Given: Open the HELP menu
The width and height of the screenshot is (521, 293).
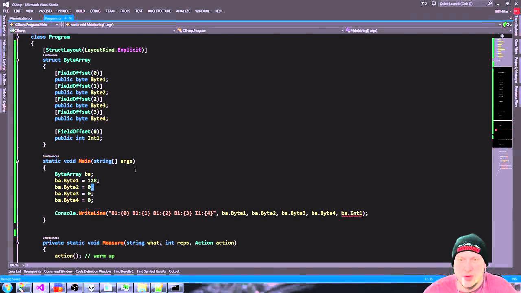Looking at the screenshot, I should click(x=218, y=11).
